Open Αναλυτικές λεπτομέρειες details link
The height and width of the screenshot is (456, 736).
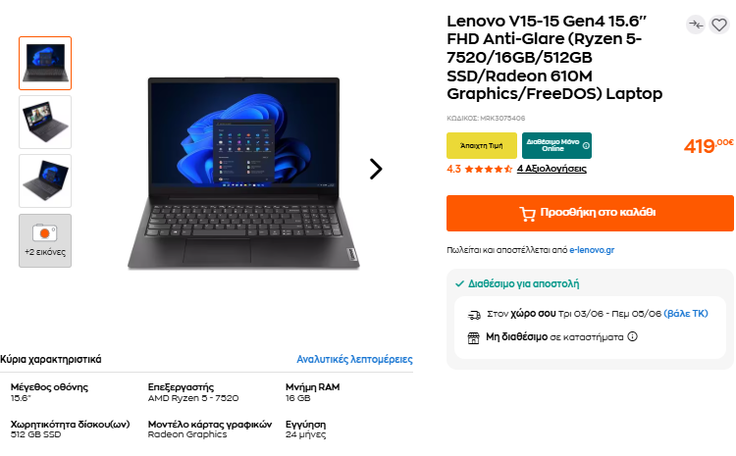coord(354,359)
